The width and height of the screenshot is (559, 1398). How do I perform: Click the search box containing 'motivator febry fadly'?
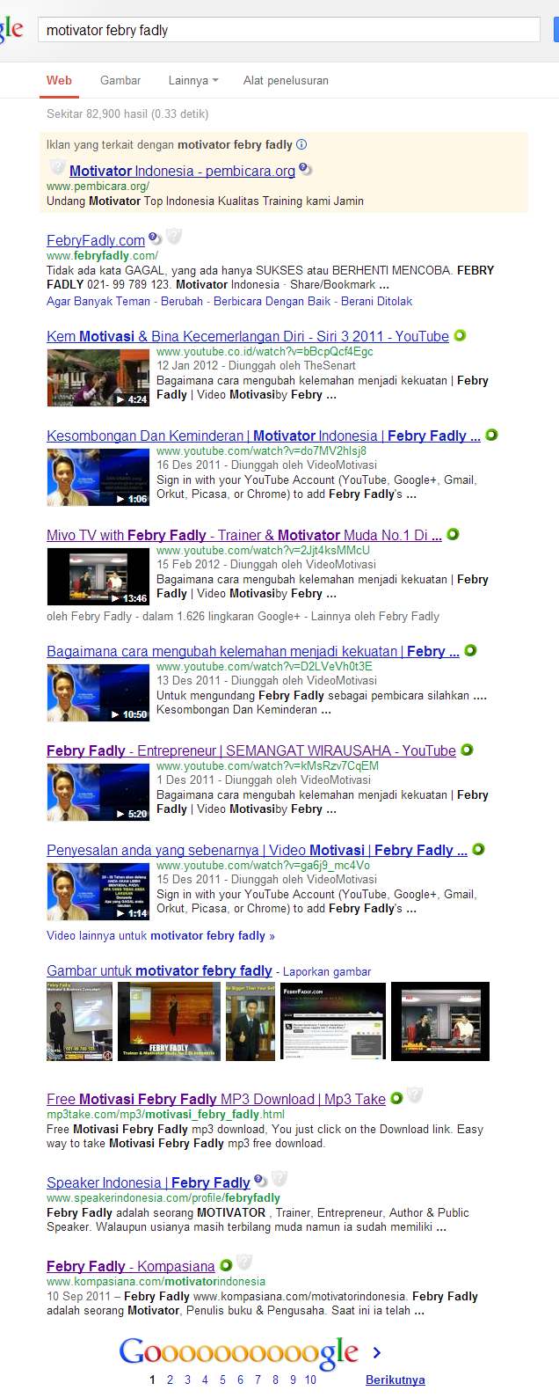pos(288,30)
